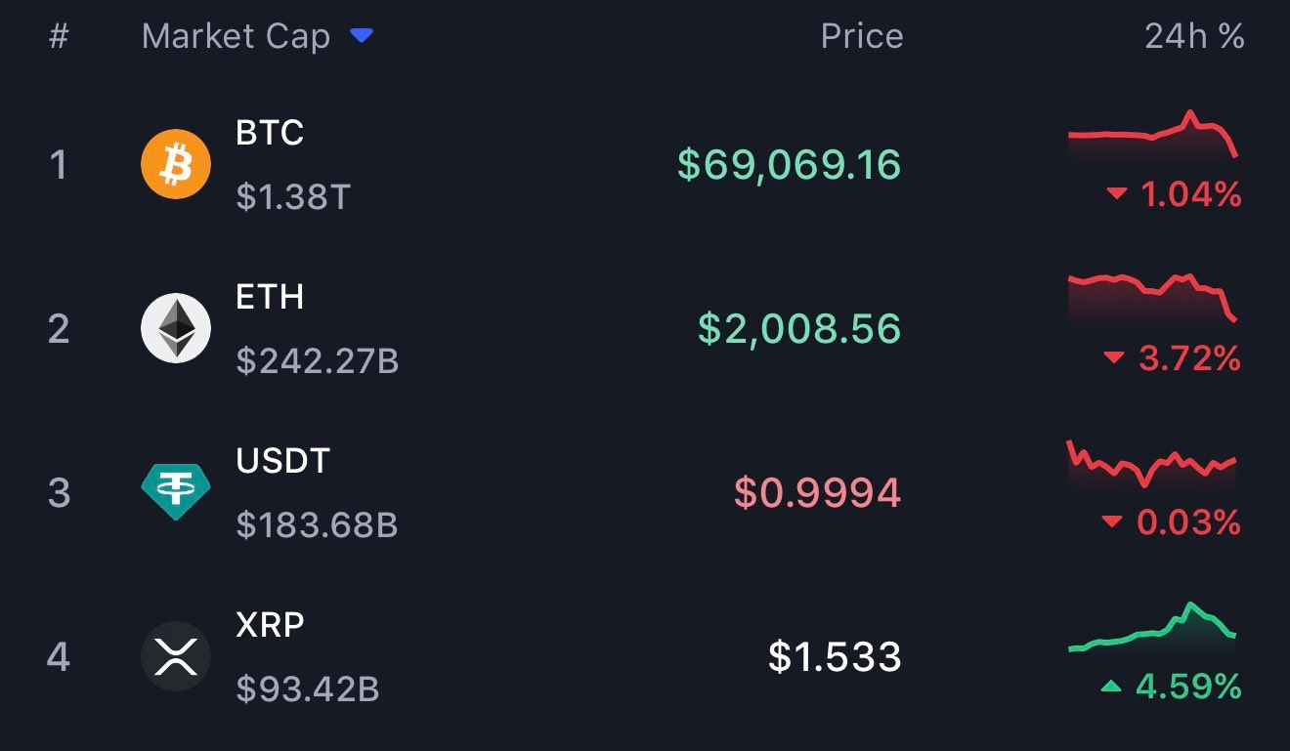1290x751 pixels.
Task: Click the blue sort arrow beside Market Cap
Action: tap(362, 37)
